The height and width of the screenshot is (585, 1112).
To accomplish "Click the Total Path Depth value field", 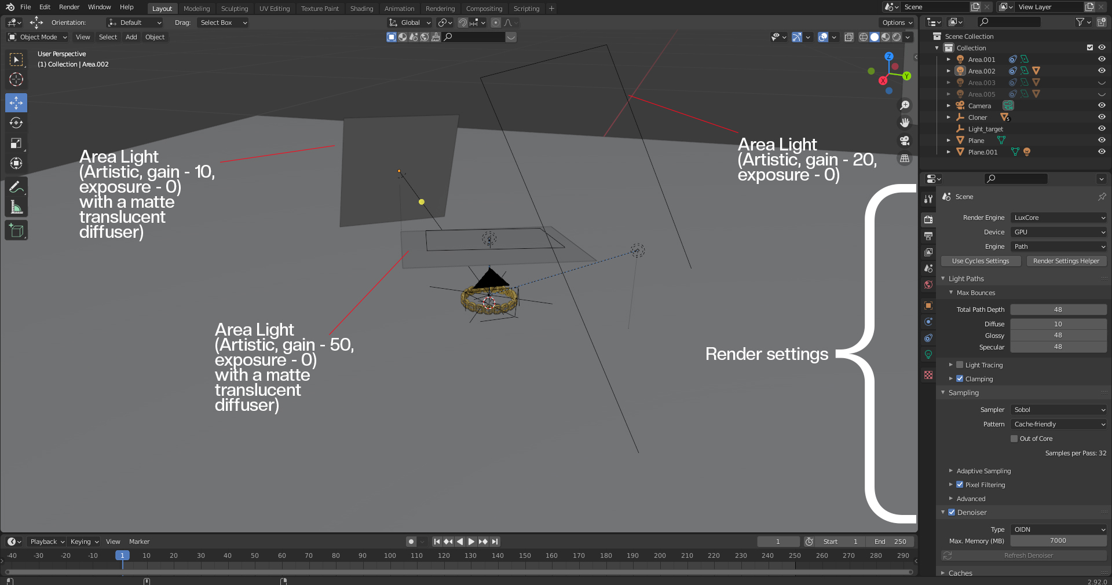I will pyautogui.click(x=1058, y=310).
